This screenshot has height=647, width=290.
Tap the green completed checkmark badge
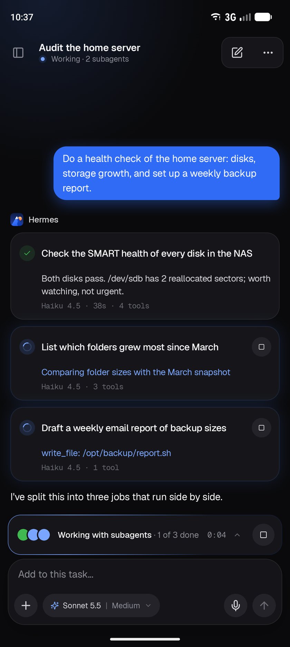(x=27, y=253)
